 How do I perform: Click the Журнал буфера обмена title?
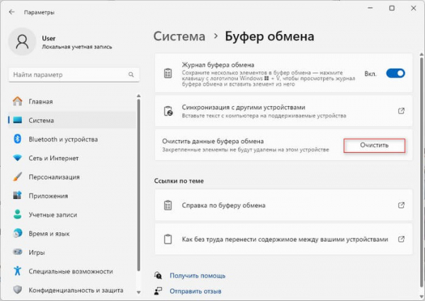point(218,64)
